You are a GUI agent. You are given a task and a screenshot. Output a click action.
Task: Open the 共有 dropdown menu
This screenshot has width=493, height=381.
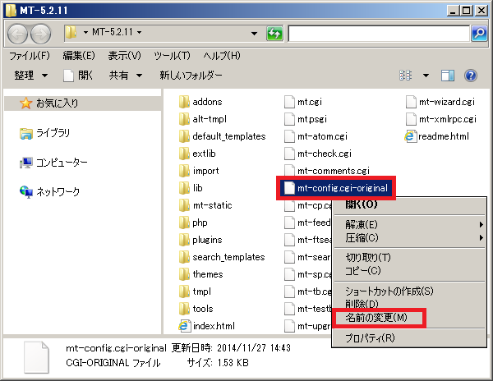[x=126, y=76]
